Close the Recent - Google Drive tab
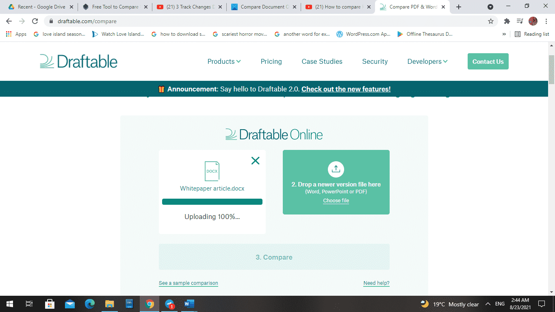This screenshot has height=312, width=555. pos(72,7)
